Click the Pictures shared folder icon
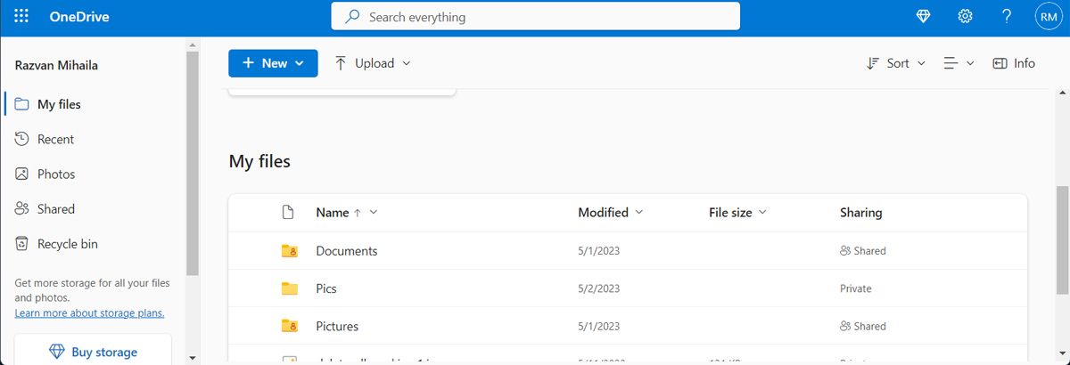Screen dimensions: 1070x365 [x=289, y=326]
